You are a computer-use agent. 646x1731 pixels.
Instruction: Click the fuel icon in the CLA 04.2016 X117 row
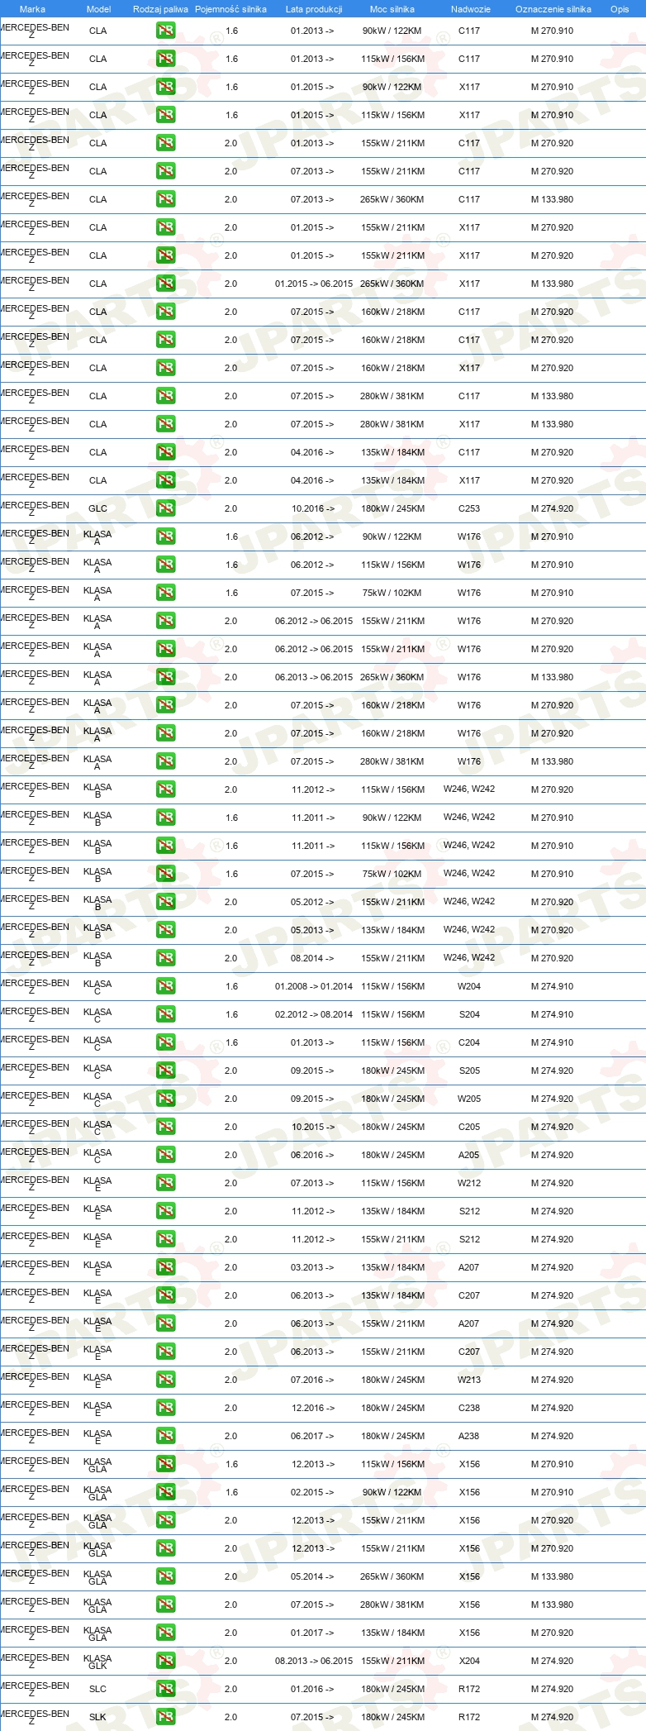point(165,480)
